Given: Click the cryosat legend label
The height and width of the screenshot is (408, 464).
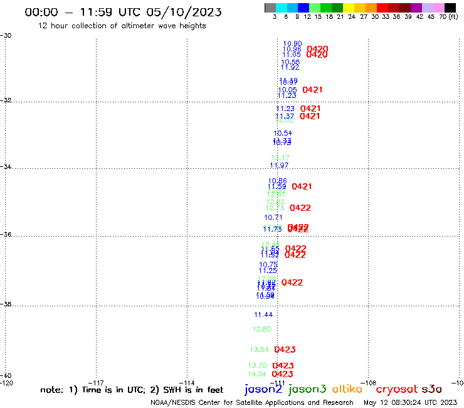Looking at the screenshot, I should click(397, 389).
